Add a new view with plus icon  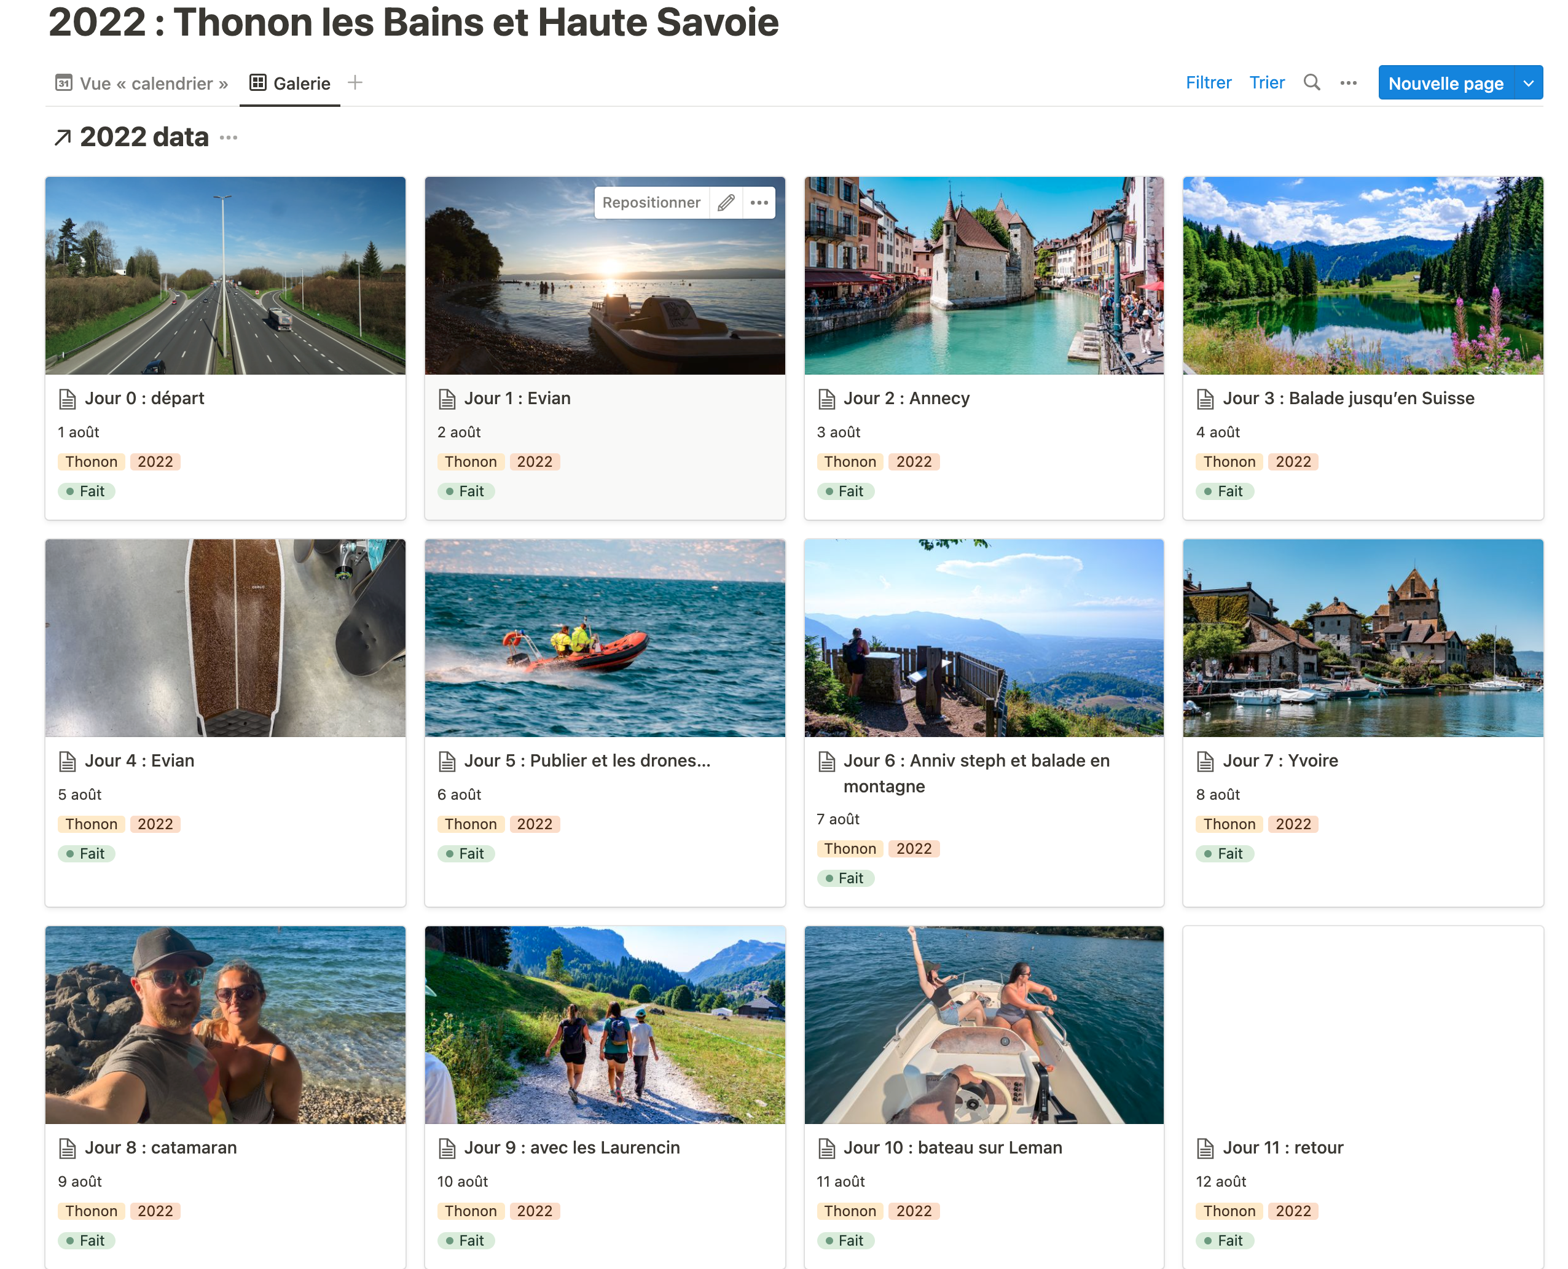click(x=355, y=82)
